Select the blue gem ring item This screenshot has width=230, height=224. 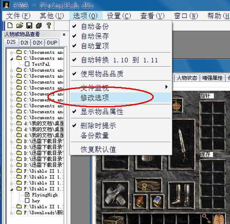(157, 201)
